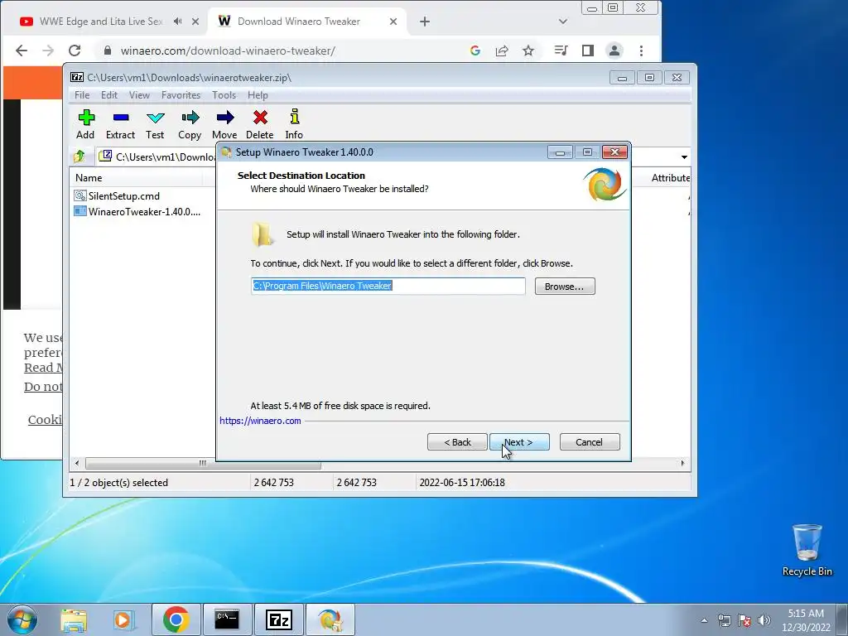Image resolution: width=848 pixels, height=636 pixels.
Task: Select the Download Winaero Tweaker tab
Action: 298,21
